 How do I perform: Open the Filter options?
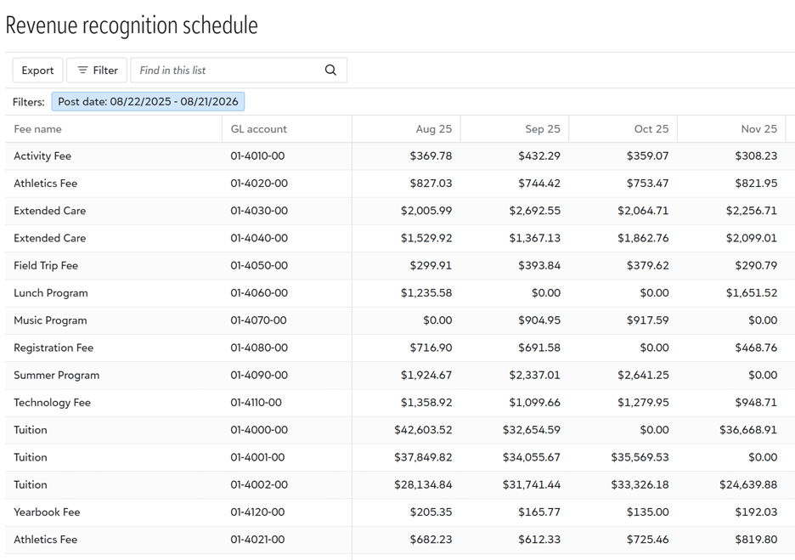97,70
